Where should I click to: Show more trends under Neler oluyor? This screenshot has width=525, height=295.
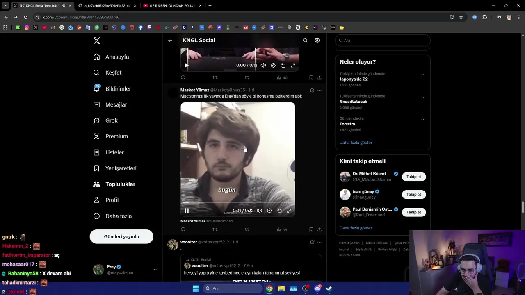[356, 143]
